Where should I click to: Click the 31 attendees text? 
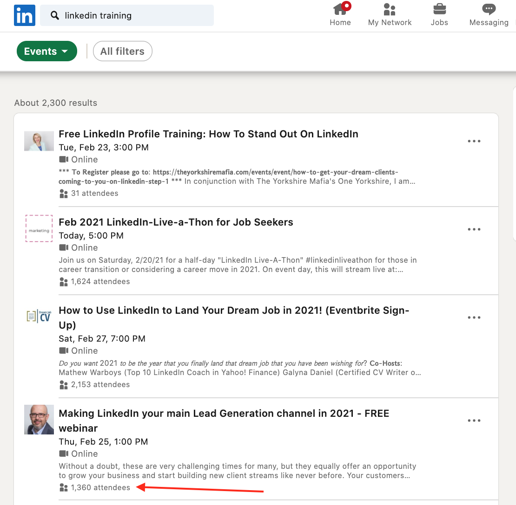(94, 193)
